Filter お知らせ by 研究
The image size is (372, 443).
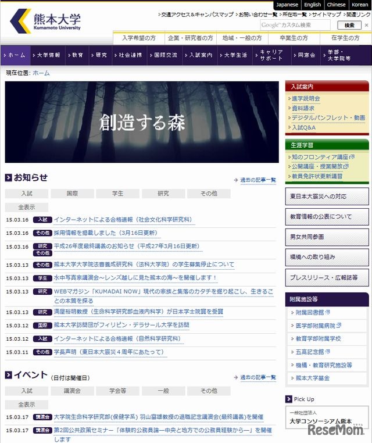(x=163, y=194)
